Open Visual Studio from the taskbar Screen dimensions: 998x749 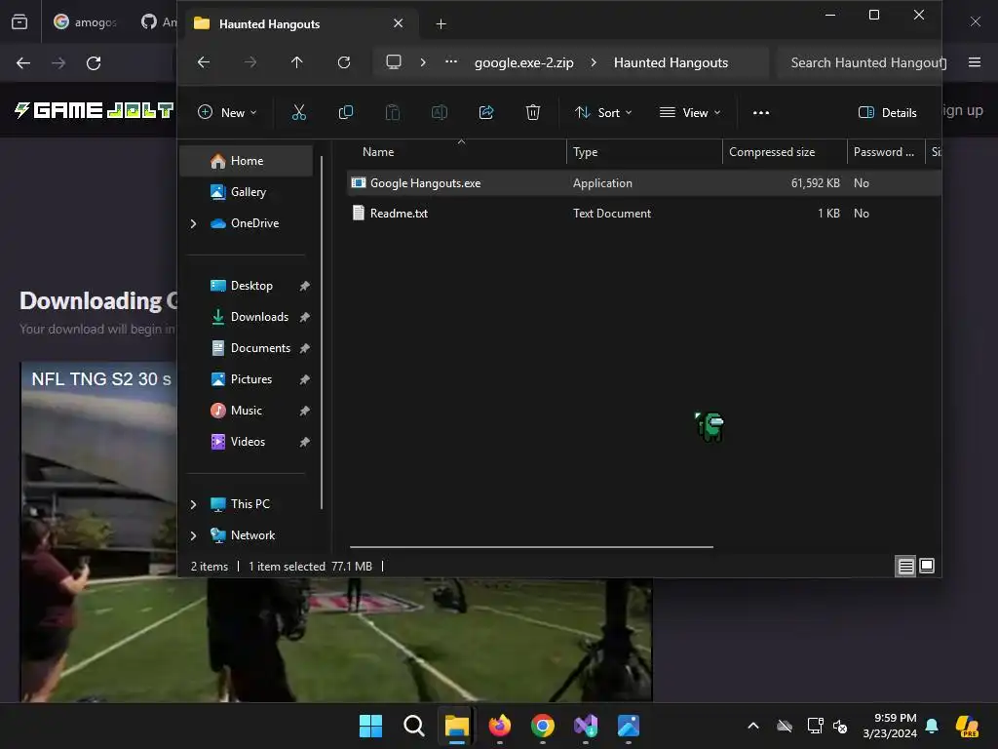[586, 726]
